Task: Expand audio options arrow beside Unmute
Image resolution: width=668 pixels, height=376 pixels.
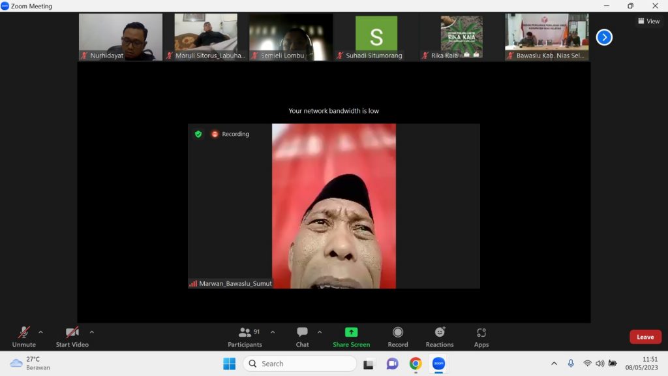Action: tap(40, 332)
